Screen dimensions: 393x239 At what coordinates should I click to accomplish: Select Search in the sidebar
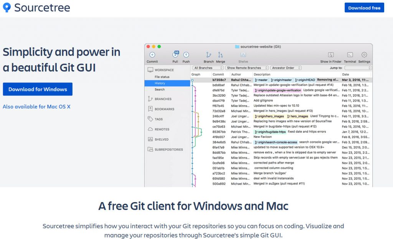click(x=160, y=89)
